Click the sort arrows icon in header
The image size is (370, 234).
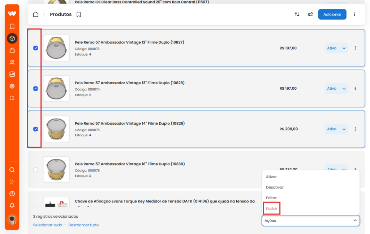click(x=297, y=14)
